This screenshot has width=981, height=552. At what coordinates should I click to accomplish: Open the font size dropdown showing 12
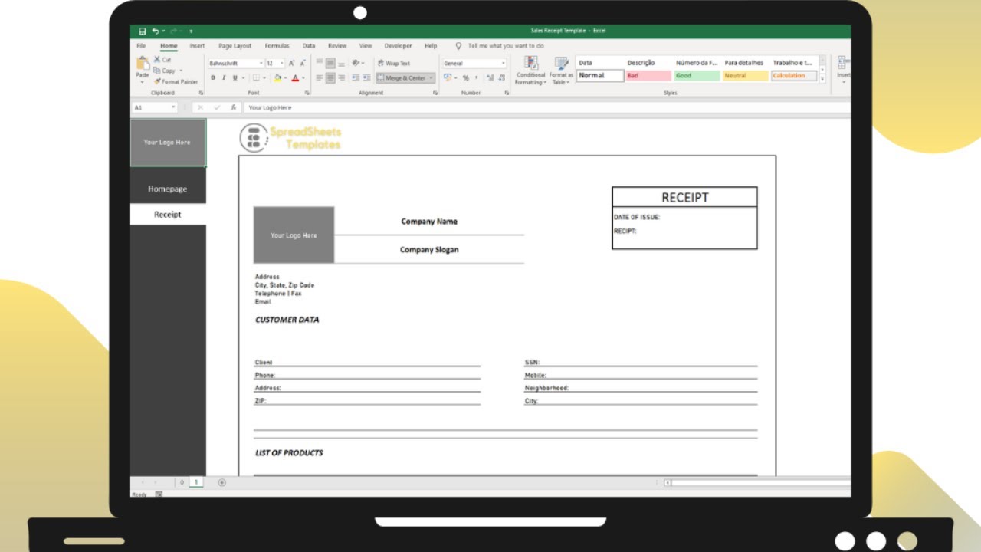[x=282, y=64]
